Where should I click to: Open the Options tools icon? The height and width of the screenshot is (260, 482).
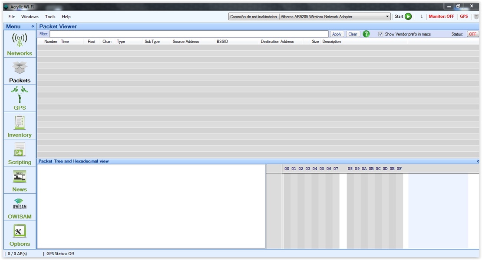coord(20,231)
